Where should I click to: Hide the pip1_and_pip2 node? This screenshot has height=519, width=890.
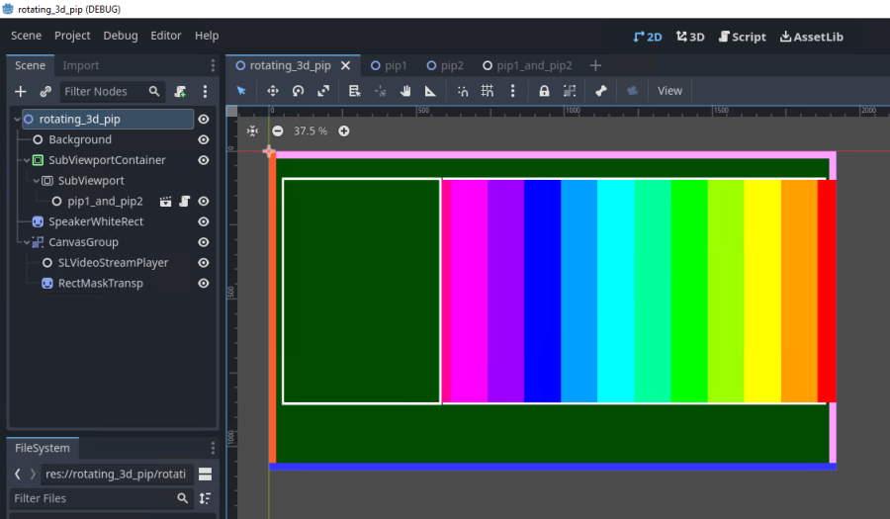click(x=203, y=202)
